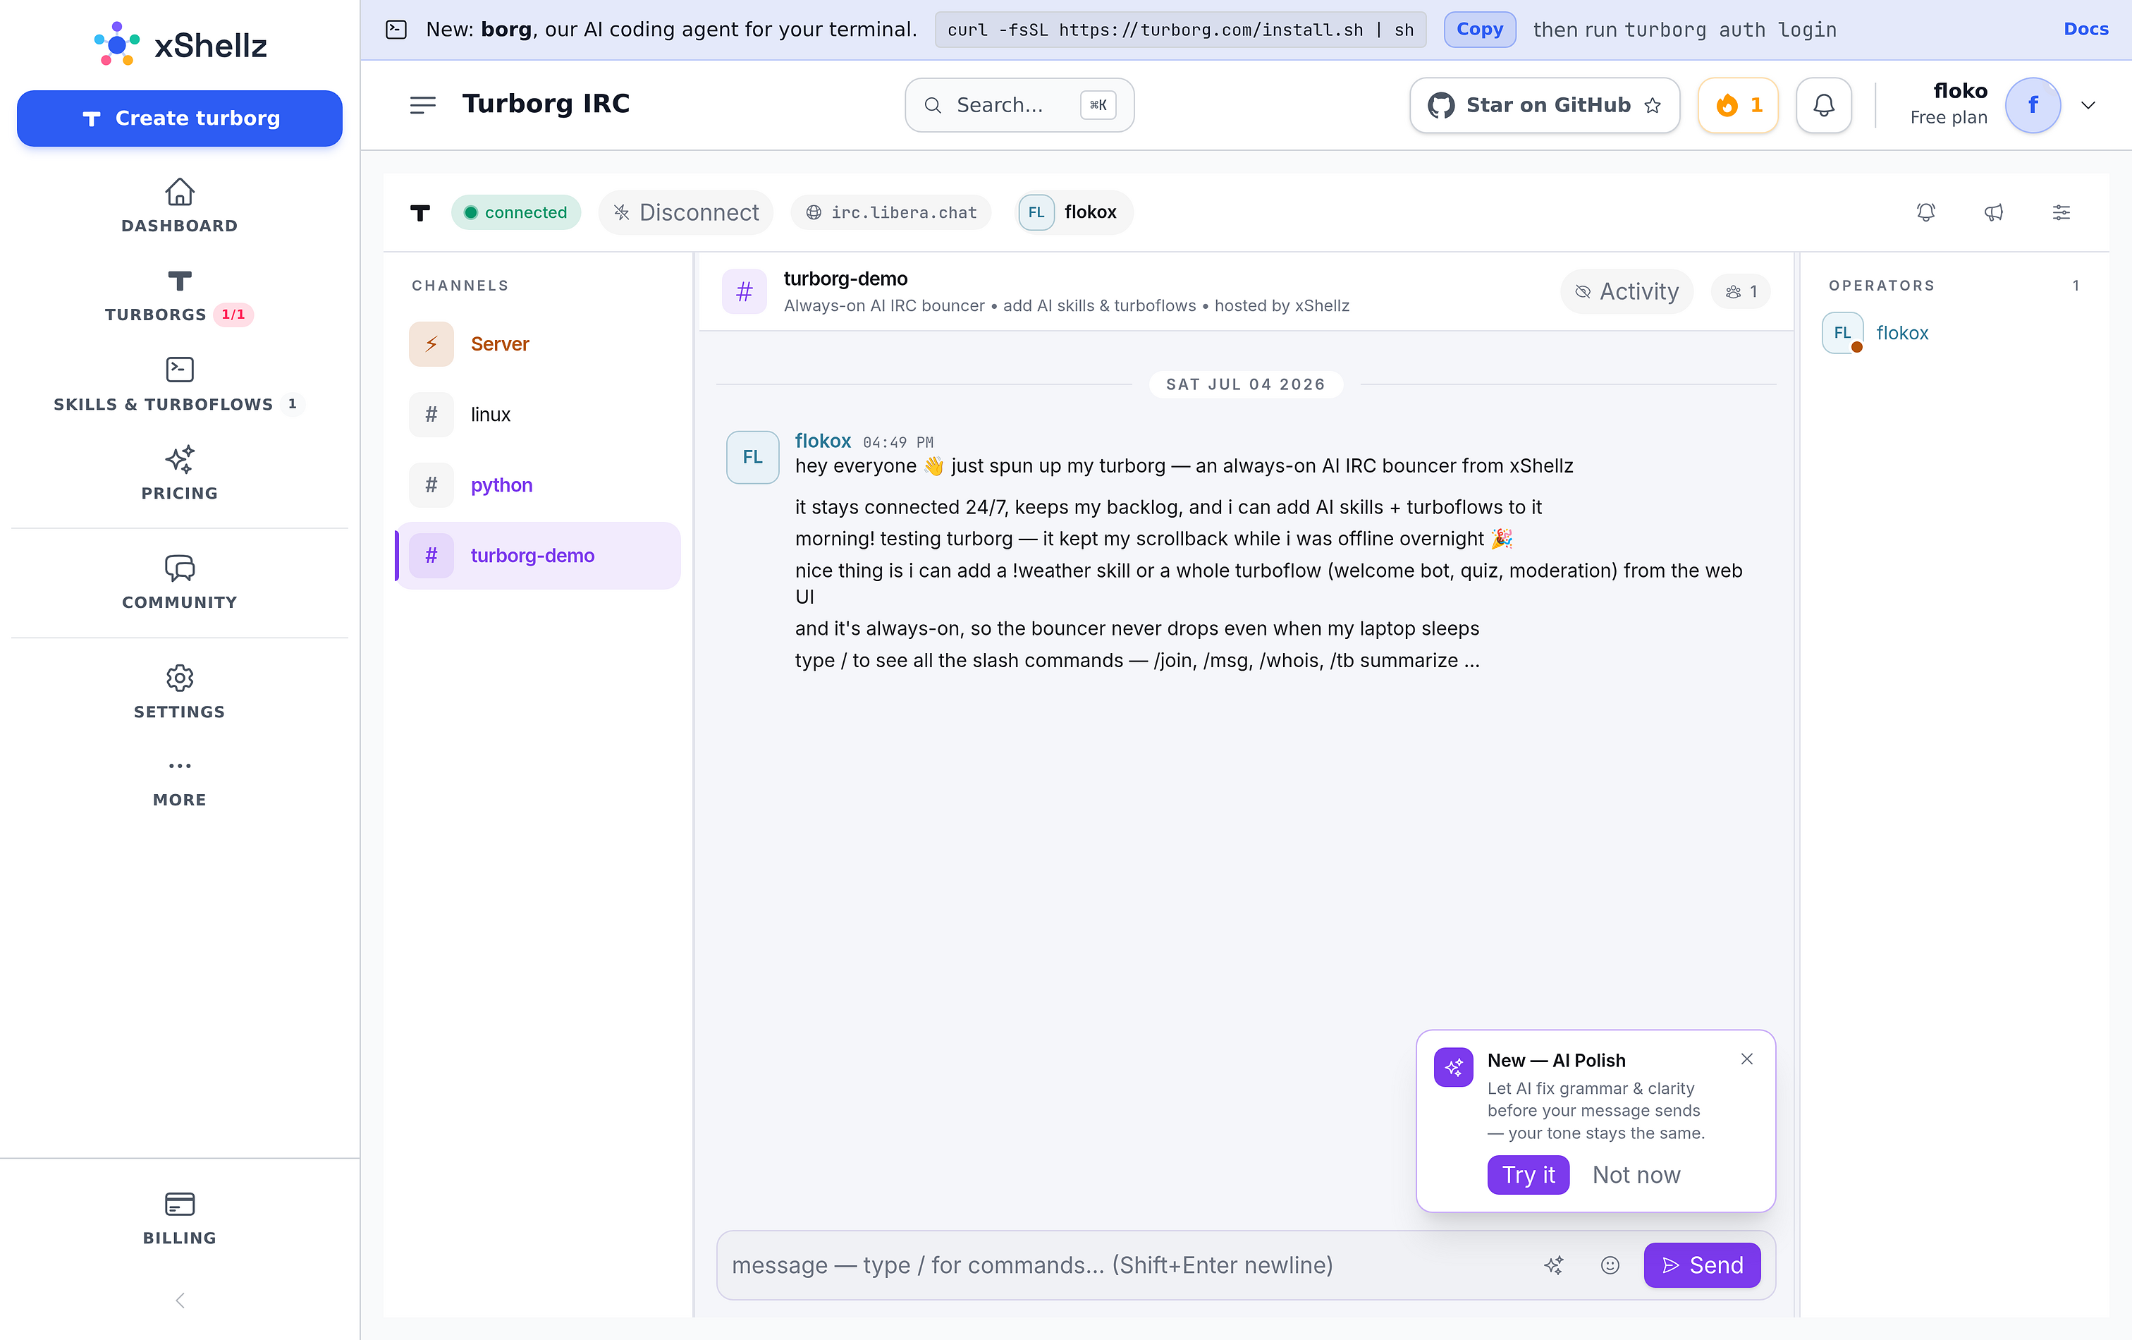Click flokox message author name
2132x1340 pixels.
(x=823, y=440)
